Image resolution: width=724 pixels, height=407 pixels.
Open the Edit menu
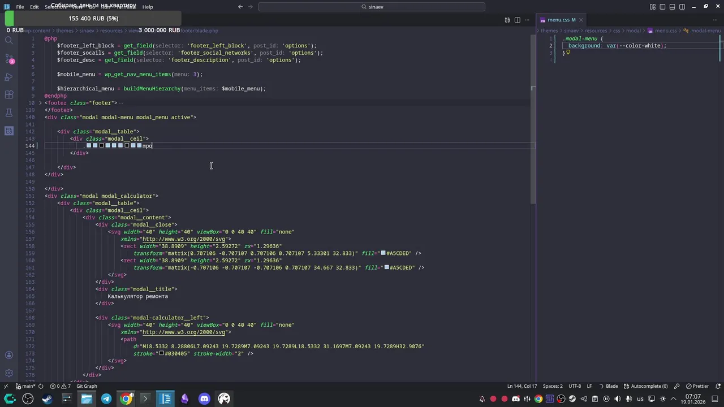35,7
